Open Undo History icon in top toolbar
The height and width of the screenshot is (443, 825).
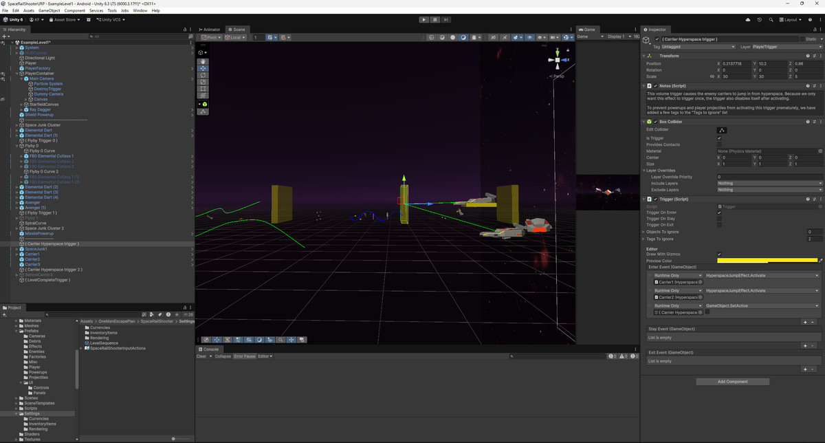click(759, 20)
